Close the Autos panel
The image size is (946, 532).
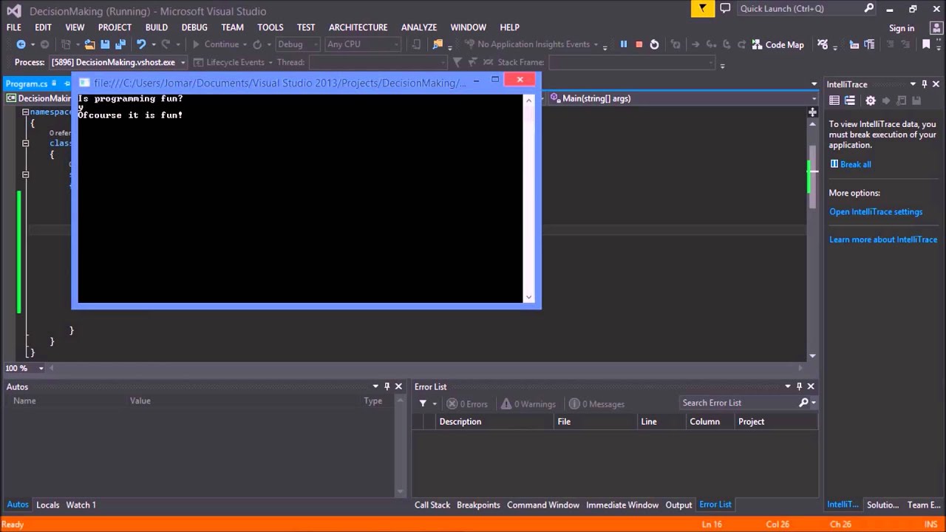click(x=398, y=386)
